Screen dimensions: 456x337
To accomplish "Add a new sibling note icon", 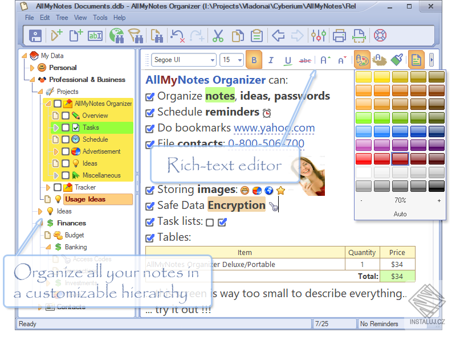I will click(76, 36).
